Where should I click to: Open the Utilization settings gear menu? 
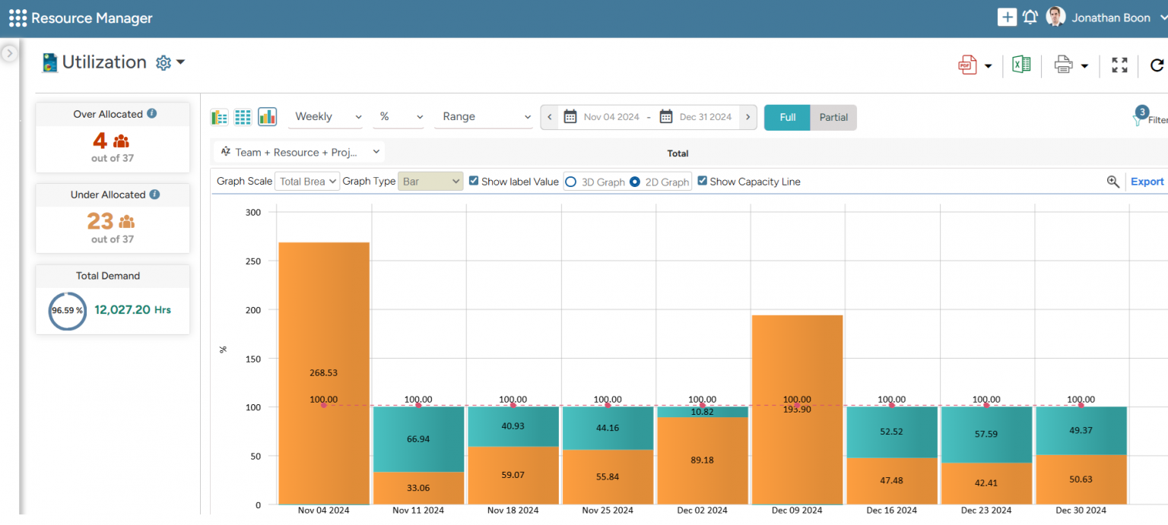[x=163, y=62]
